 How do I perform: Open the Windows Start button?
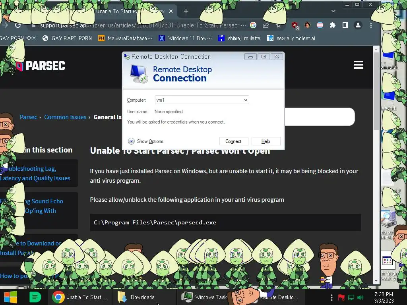10,297
